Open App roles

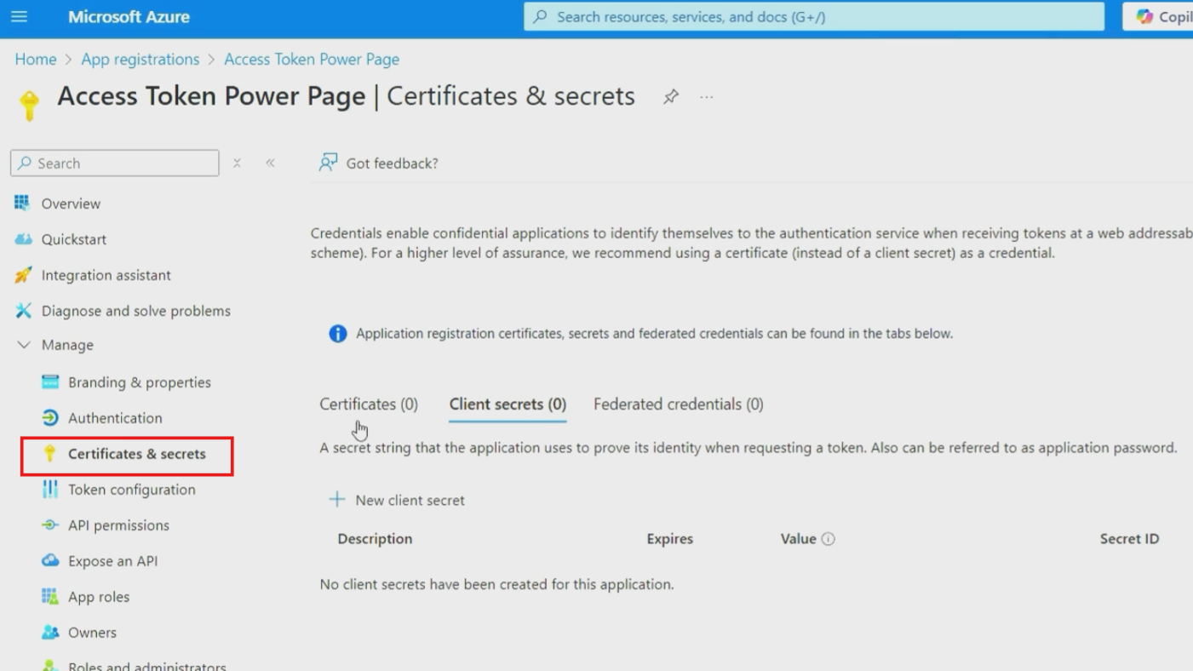point(99,597)
